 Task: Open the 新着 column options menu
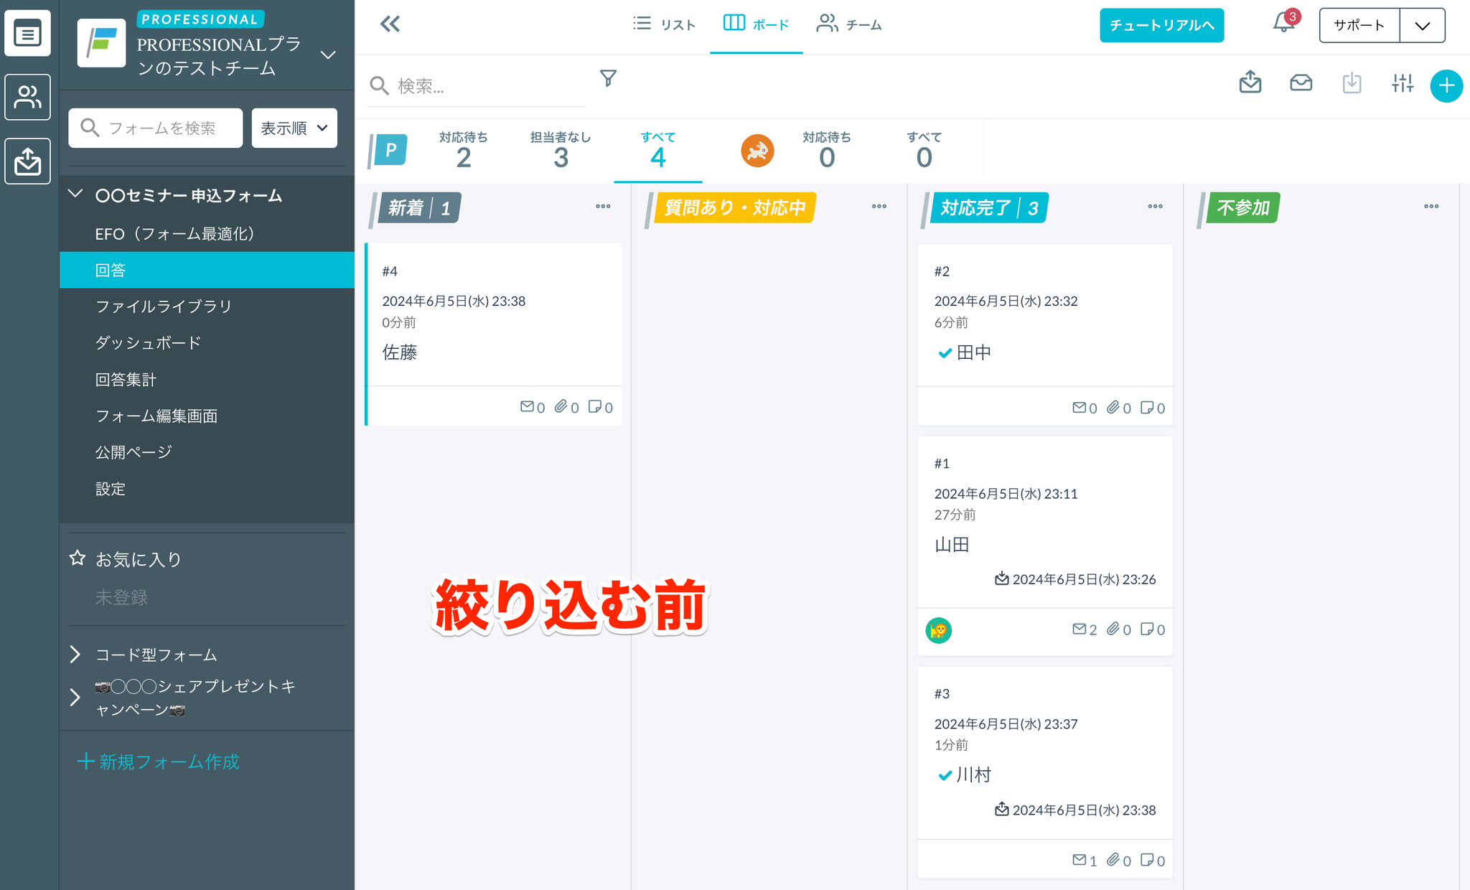point(603,207)
